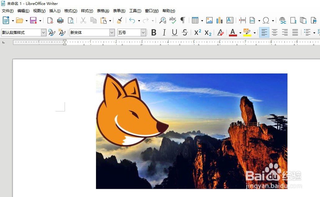
Task: Click the Export as PDF icon
Action: click(x=50, y=21)
